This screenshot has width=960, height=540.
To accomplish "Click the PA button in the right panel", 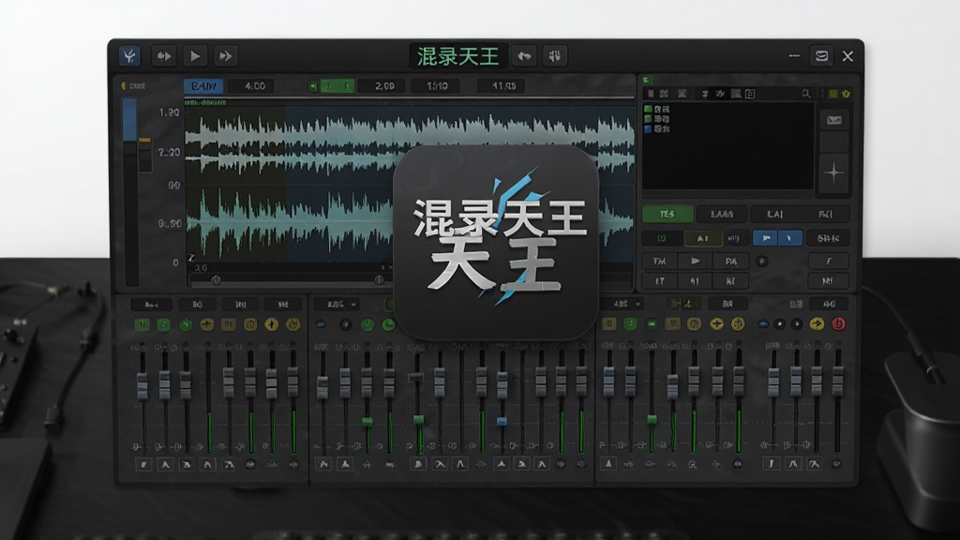I will click(x=731, y=262).
